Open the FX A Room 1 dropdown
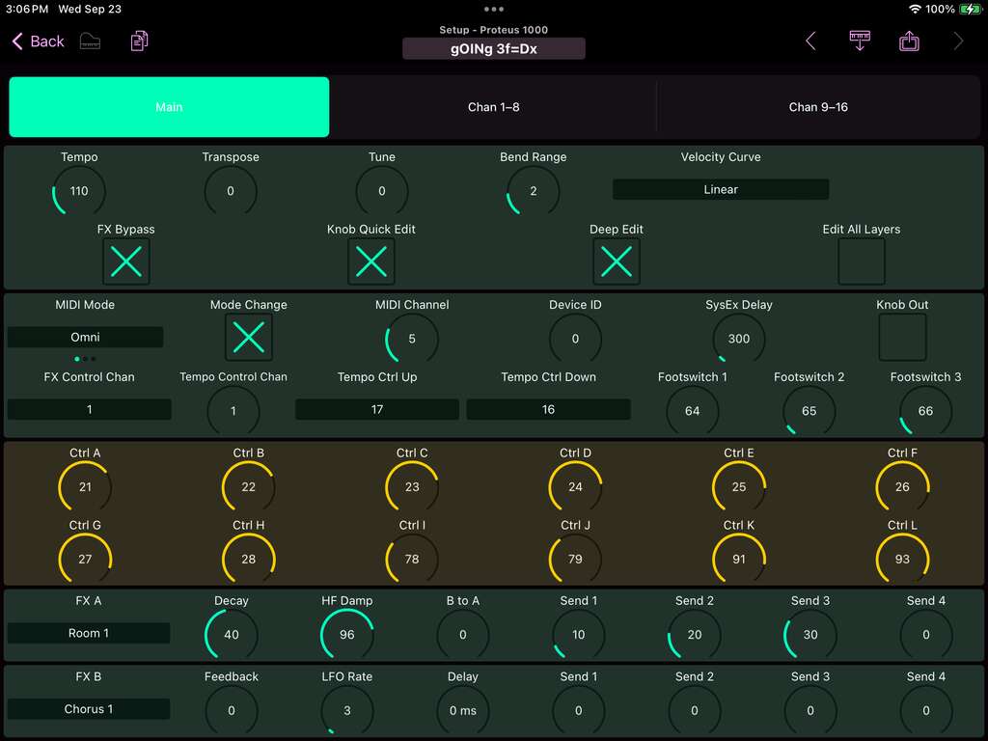Screen dimensions: 988x741 pyautogui.click(x=89, y=633)
